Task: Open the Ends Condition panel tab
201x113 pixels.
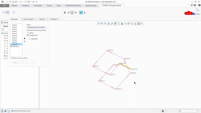Action: 29,19
